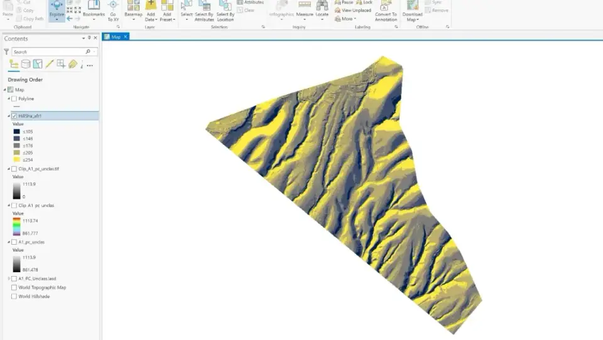The height and width of the screenshot is (340, 603).
Task: Click the Add Preset icon
Action: pyautogui.click(x=167, y=6)
